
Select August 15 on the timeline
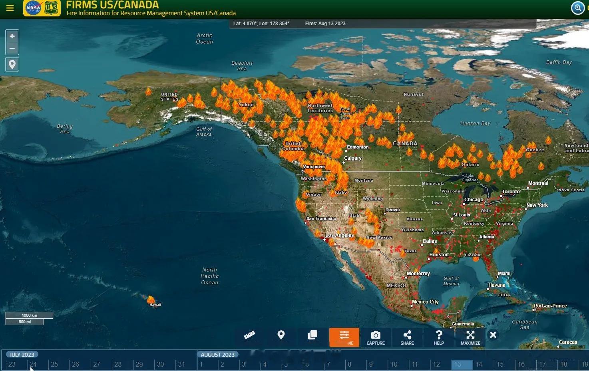tap(500, 364)
